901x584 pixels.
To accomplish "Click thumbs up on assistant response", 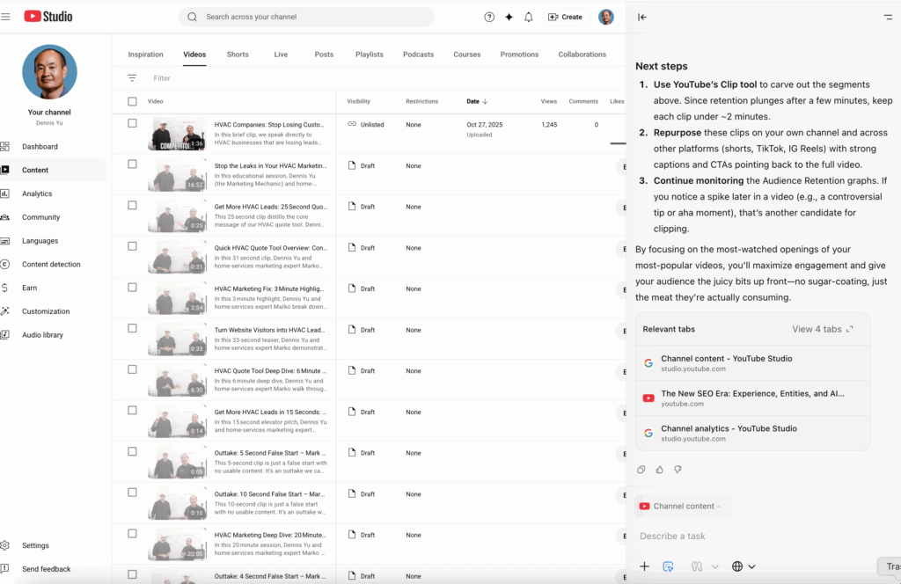I will click(659, 470).
